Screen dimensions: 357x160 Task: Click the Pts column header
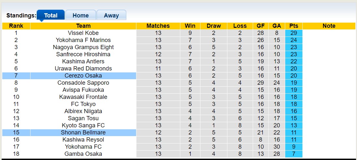294,26
